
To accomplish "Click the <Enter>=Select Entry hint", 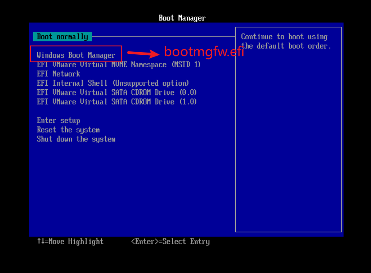I will click(170, 241).
